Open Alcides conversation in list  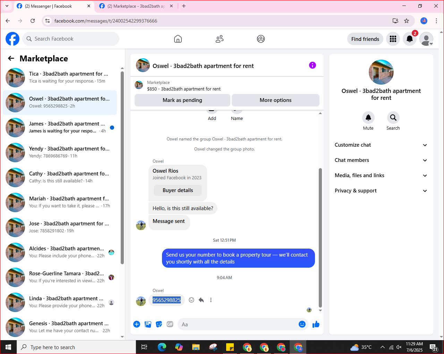(x=60, y=252)
